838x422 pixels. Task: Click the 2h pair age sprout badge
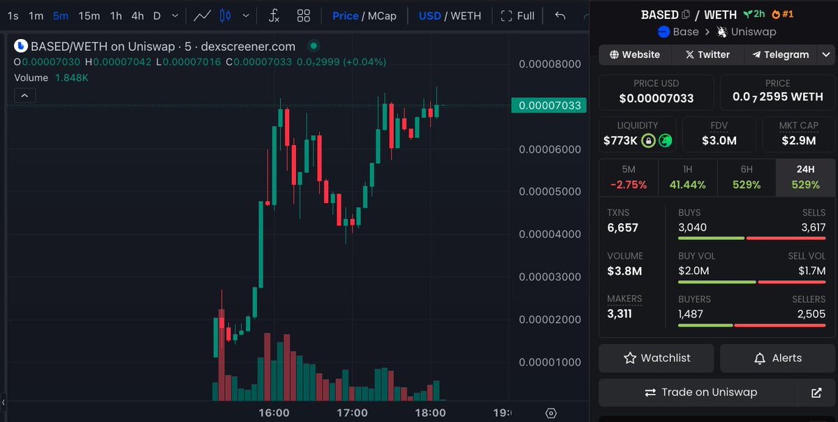pos(754,14)
